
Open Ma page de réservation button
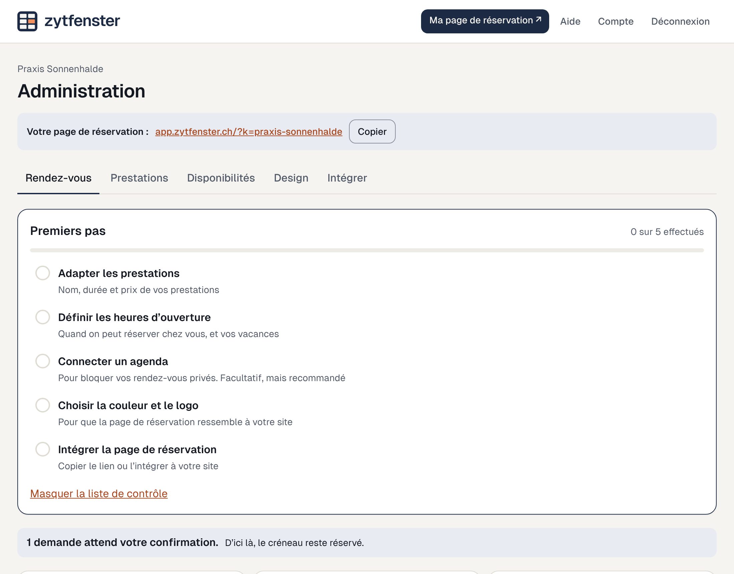click(x=485, y=21)
